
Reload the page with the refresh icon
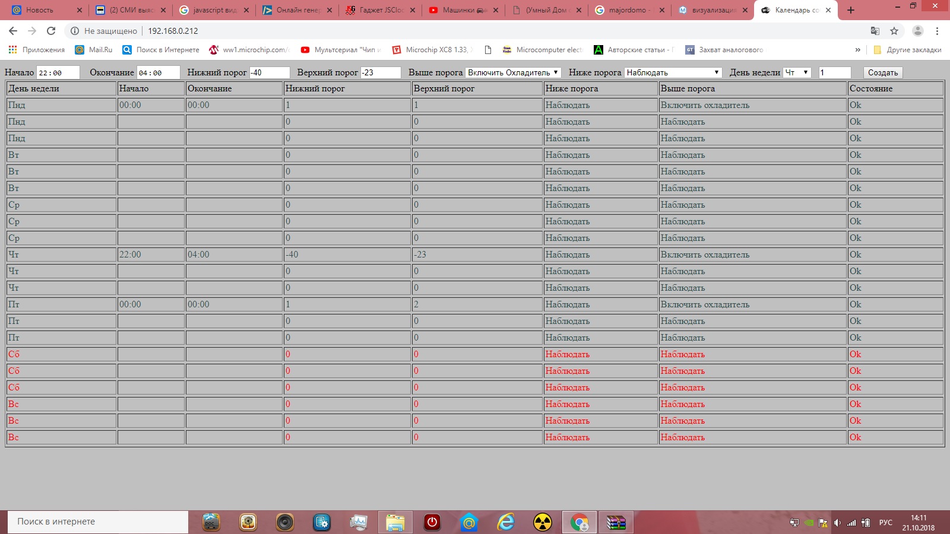(51, 31)
